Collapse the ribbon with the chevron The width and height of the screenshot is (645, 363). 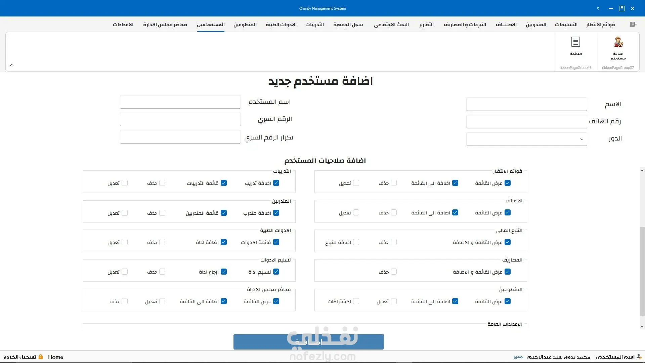pos(12,65)
